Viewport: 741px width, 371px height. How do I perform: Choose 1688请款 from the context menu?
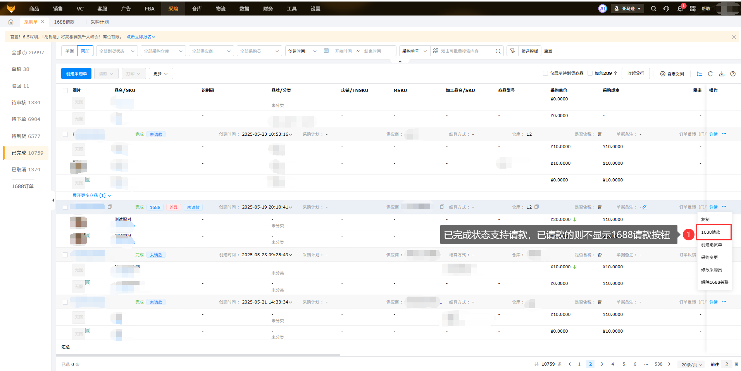coord(710,232)
